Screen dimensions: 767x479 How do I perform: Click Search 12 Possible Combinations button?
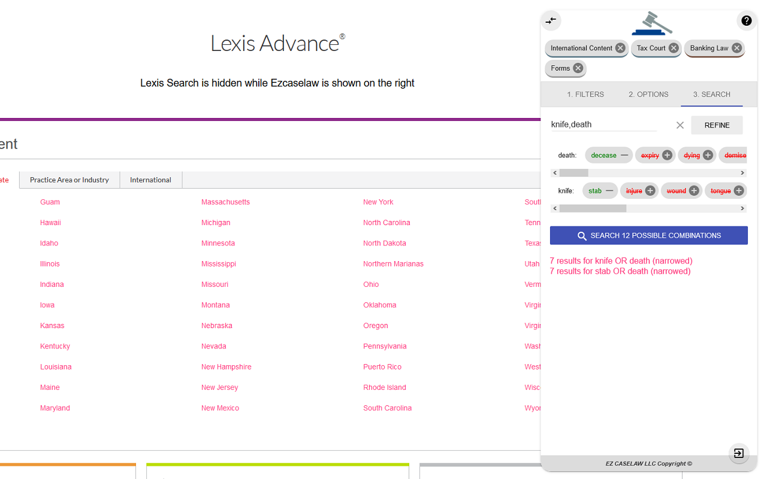pyautogui.click(x=649, y=235)
